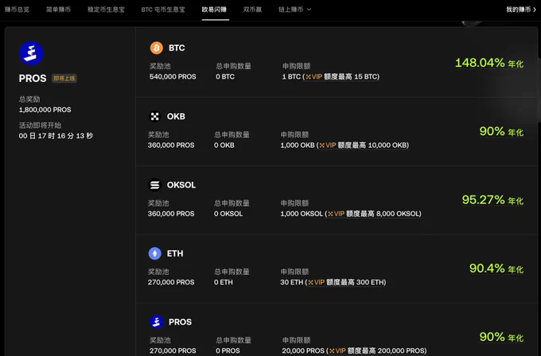The width and height of the screenshot is (541, 356).
Task: Click the OKSOL coin icon
Action: [x=154, y=185]
